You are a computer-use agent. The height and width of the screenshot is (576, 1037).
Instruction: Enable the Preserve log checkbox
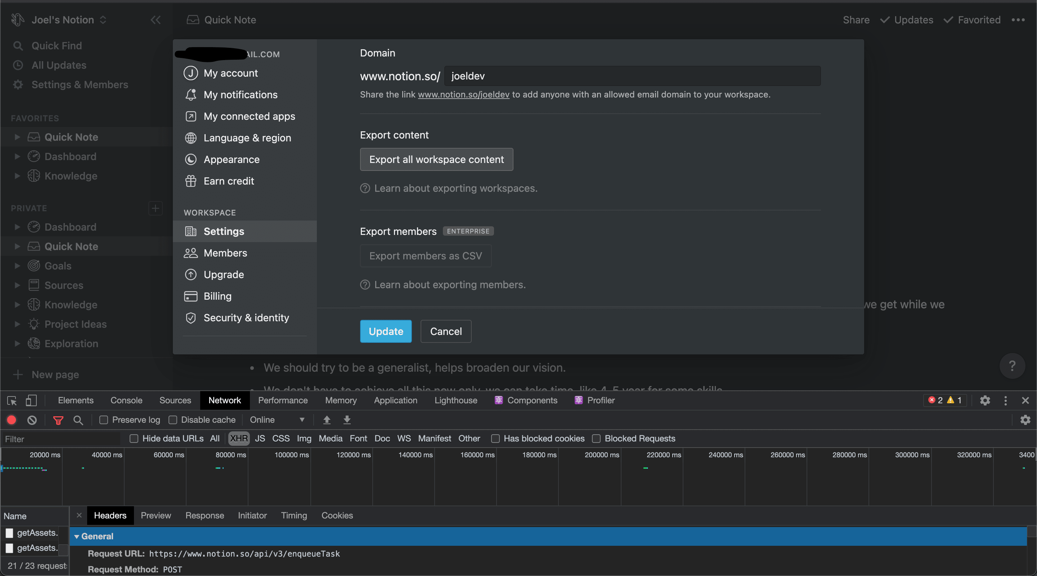tap(104, 419)
